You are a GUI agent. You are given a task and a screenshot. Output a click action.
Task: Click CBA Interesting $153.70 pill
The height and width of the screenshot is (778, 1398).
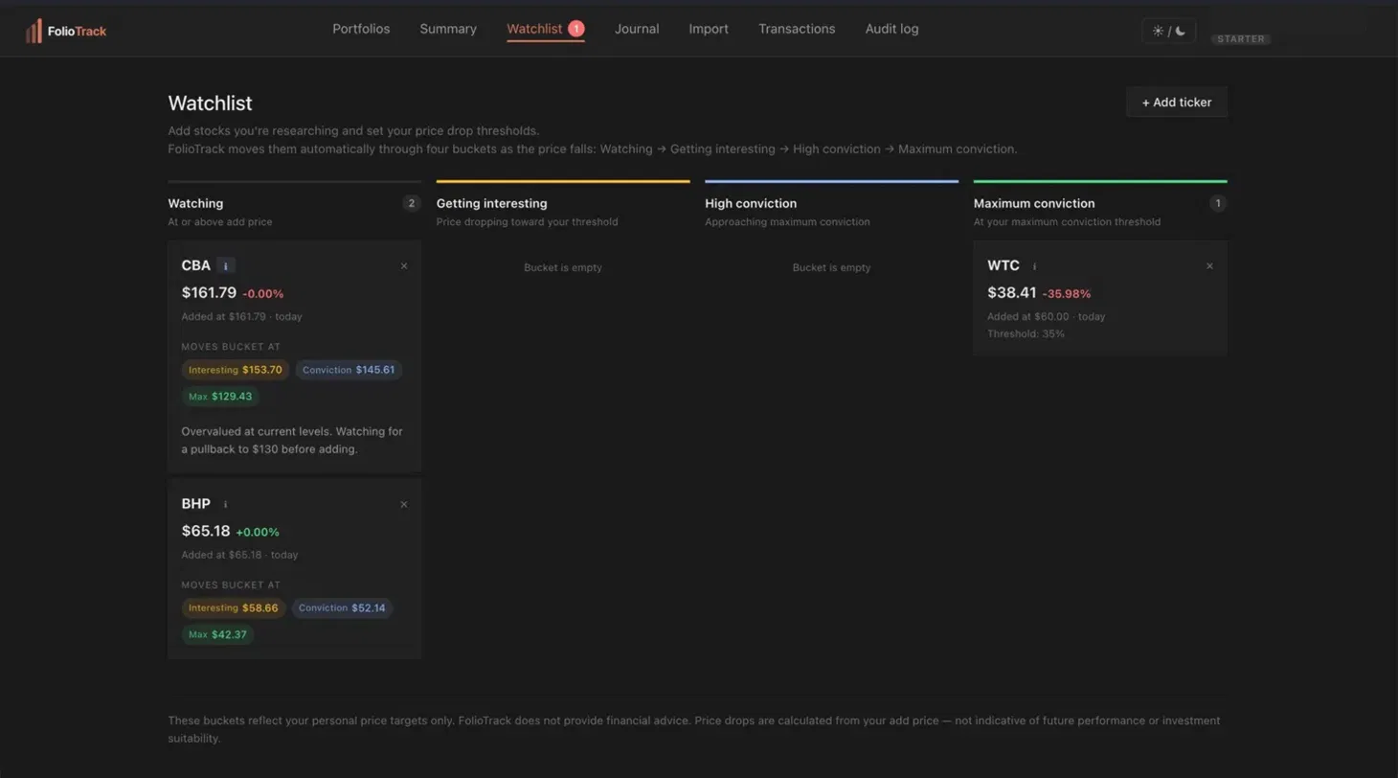[x=236, y=370]
